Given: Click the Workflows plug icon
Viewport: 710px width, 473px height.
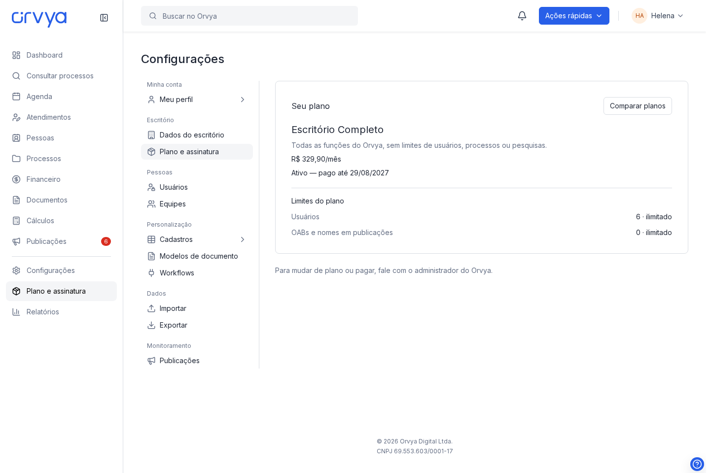Looking at the screenshot, I should pyautogui.click(x=151, y=273).
